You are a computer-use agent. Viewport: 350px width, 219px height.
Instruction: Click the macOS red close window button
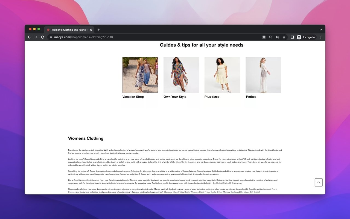coord(30,29)
